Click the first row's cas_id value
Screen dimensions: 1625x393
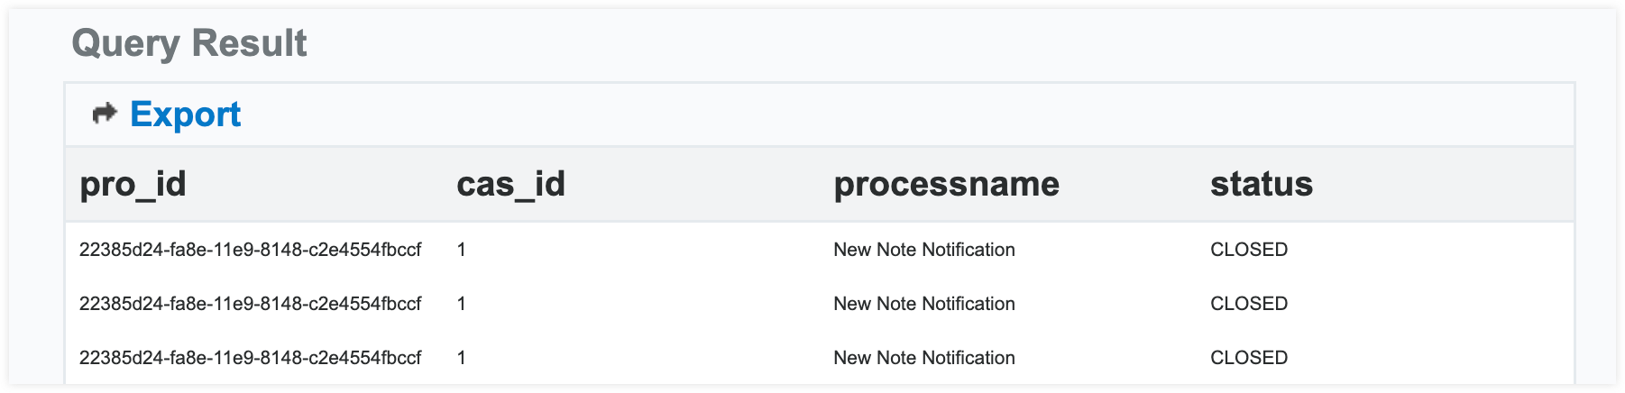pos(462,250)
